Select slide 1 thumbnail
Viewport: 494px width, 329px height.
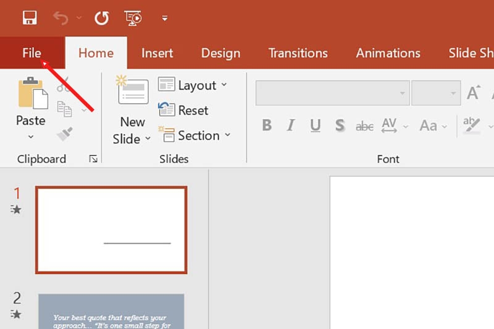tap(111, 230)
